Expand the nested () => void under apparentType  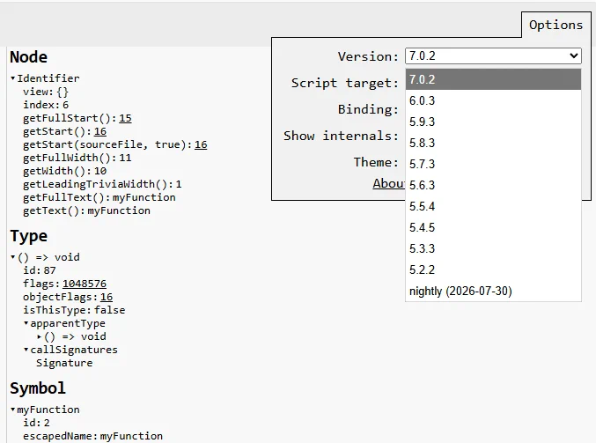[40, 336]
